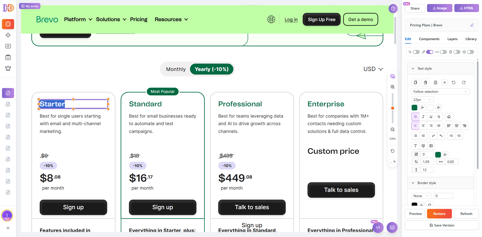Click the orange Restore button
The image size is (482, 237).
[x=439, y=214]
